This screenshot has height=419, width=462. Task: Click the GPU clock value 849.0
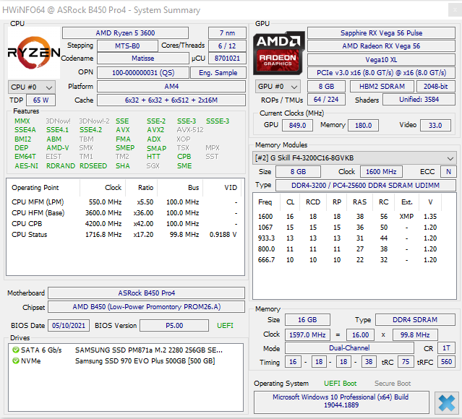[298, 126]
